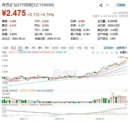
Task: Switch to the 15分 chart tab
Action: click(x=79, y=48)
